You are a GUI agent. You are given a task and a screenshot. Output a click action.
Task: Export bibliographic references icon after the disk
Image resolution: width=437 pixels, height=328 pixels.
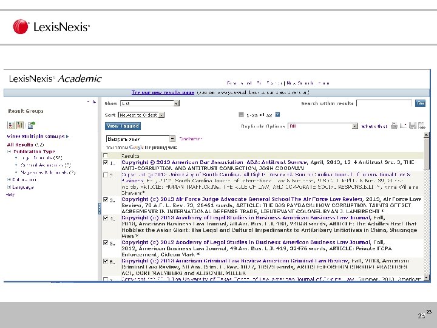pyautogui.click(x=422, y=126)
